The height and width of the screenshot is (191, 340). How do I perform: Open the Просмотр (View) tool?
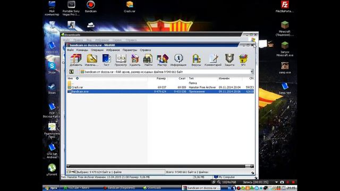coord(121,60)
